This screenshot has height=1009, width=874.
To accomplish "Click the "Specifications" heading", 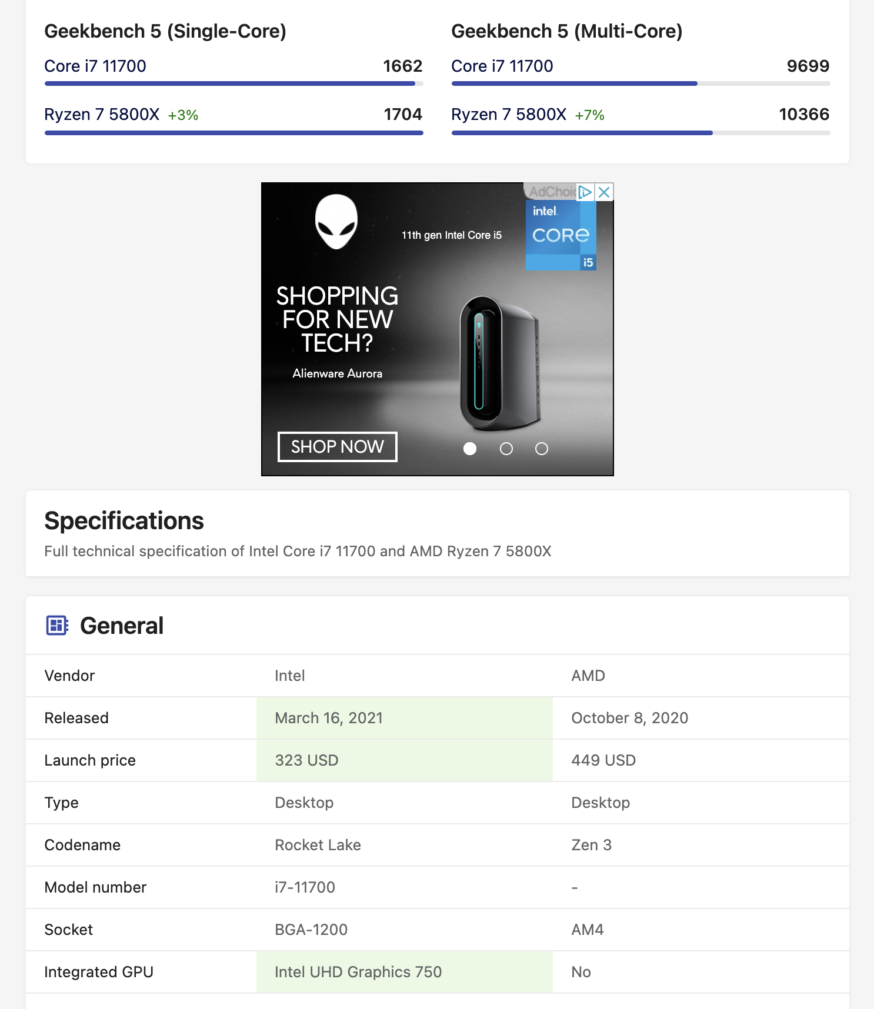I will pos(124,521).
